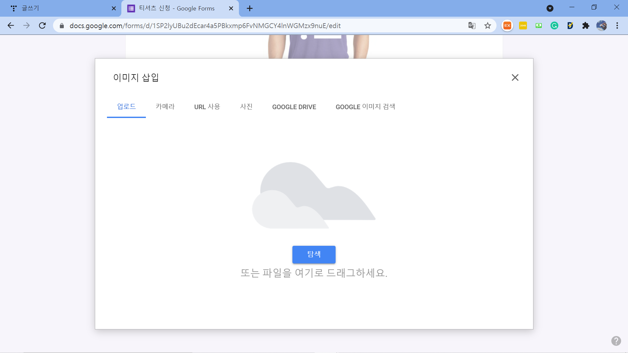
Task: Open a new browser tab
Action: (250, 8)
